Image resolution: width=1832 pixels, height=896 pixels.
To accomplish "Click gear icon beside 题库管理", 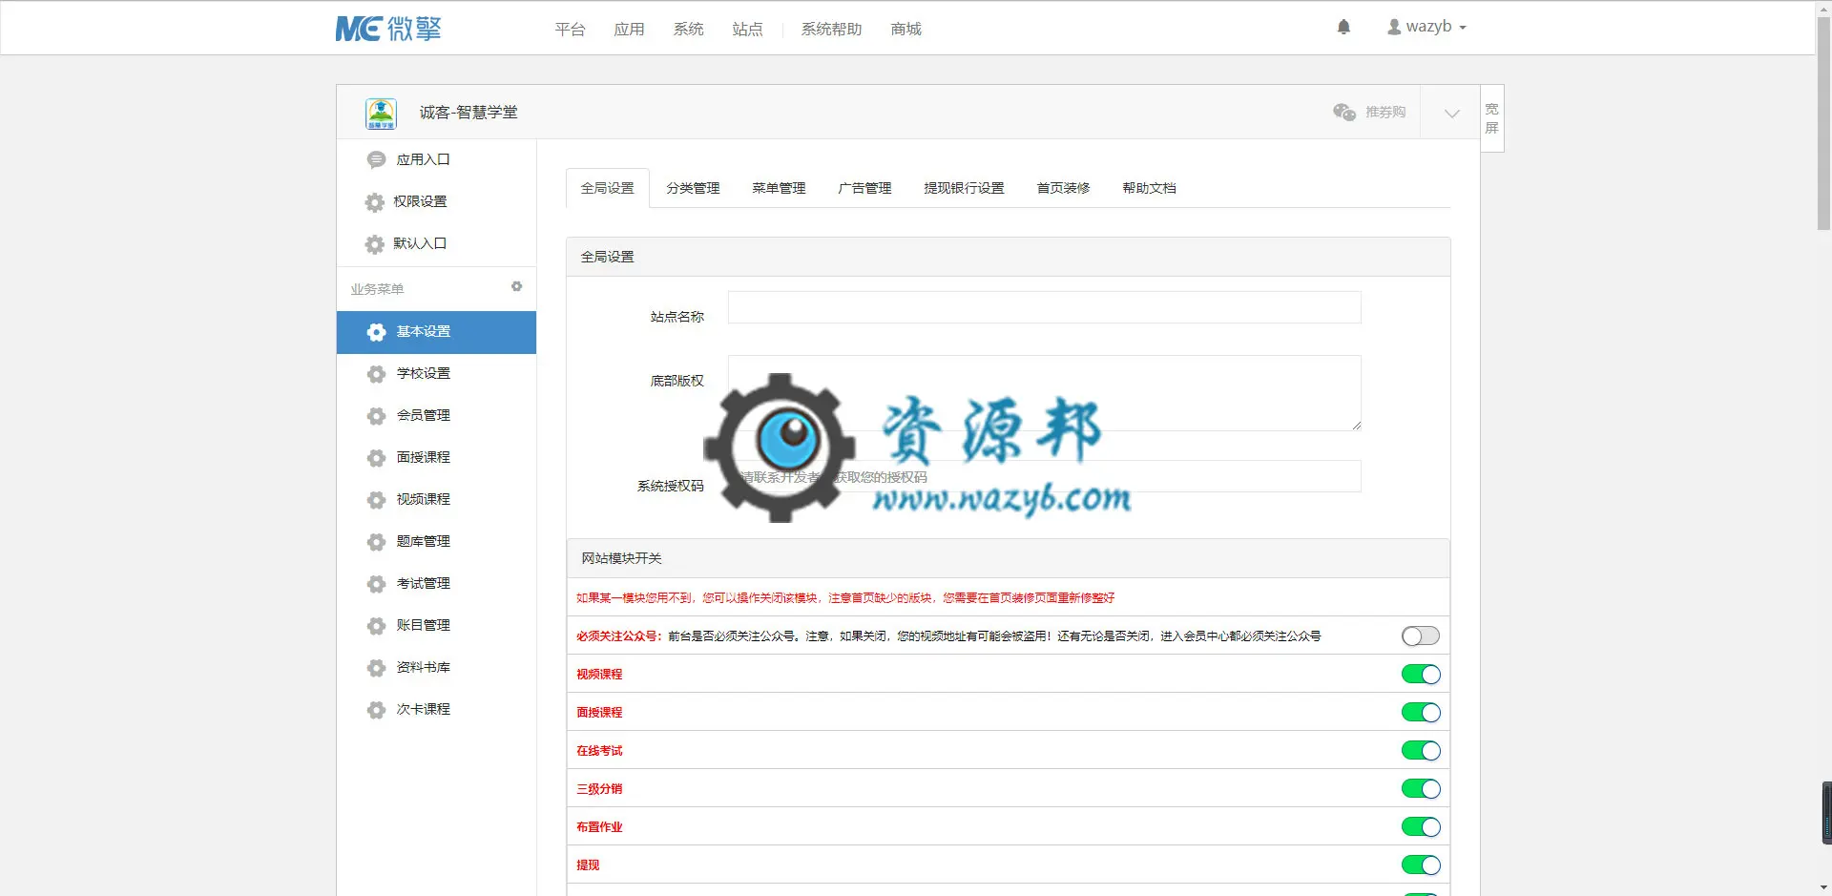I will [376, 542].
